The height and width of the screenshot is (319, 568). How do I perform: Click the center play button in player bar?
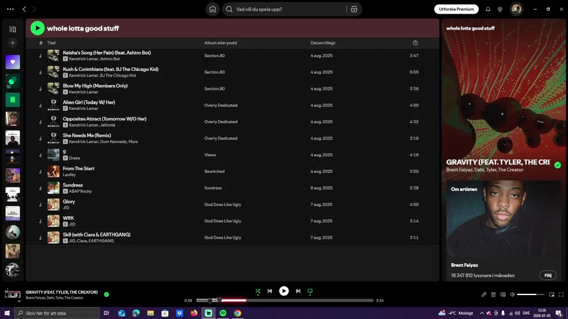point(284,291)
